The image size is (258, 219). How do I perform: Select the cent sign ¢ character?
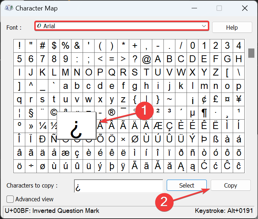coord(204,99)
